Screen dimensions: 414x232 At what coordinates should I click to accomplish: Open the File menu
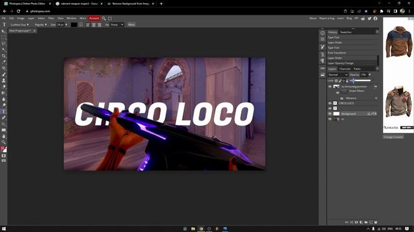[x=4, y=18]
